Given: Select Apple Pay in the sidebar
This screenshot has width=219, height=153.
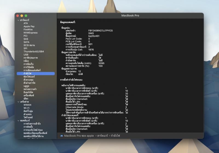Looking at the screenshot, I should pos(29,26).
